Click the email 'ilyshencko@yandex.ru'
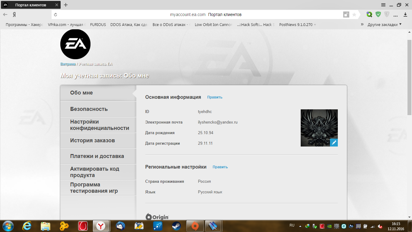The width and height of the screenshot is (412, 232). pyautogui.click(x=218, y=122)
